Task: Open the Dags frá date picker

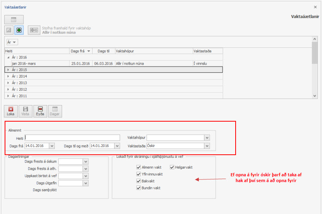Action: pyautogui.click(x=52, y=146)
